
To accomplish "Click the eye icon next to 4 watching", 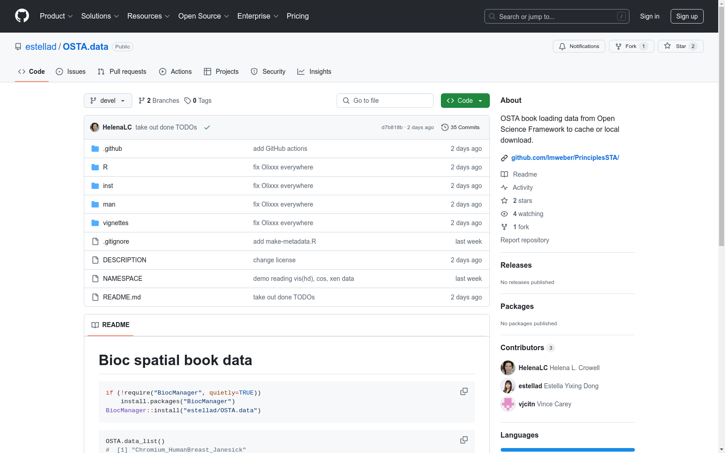I will tap(504, 214).
